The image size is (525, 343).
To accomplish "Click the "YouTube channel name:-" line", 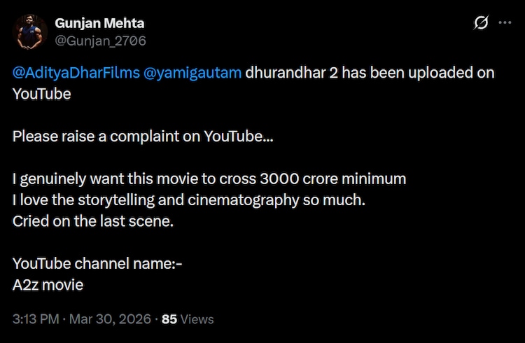I will tap(97, 263).
